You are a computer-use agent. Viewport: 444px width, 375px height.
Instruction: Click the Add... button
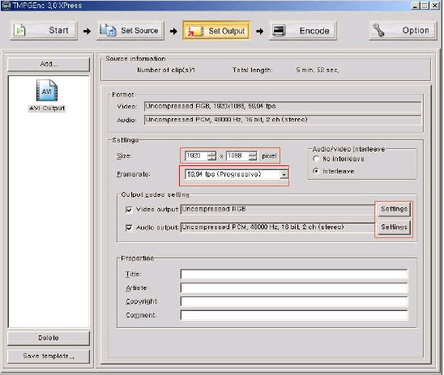pos(49,64)
